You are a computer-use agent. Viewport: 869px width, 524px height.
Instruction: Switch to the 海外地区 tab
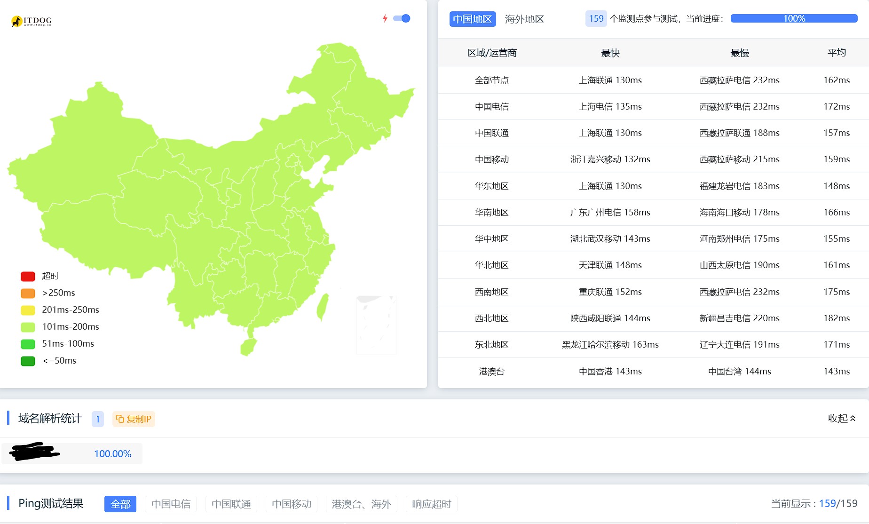tap(524, 19)
